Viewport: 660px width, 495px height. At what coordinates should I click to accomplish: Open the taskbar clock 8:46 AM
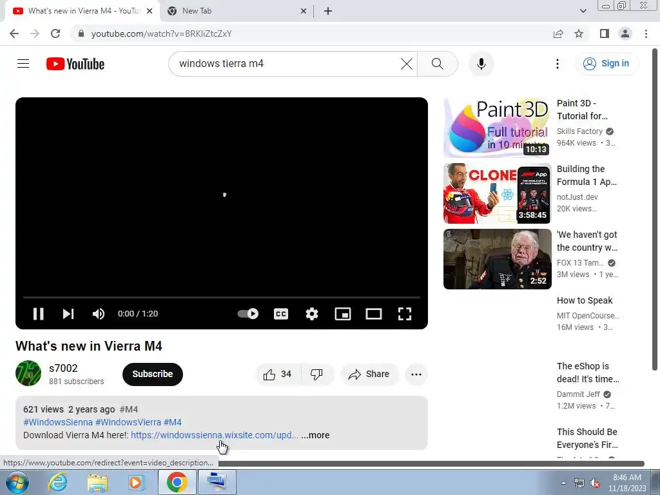click(x=626, y=483)
